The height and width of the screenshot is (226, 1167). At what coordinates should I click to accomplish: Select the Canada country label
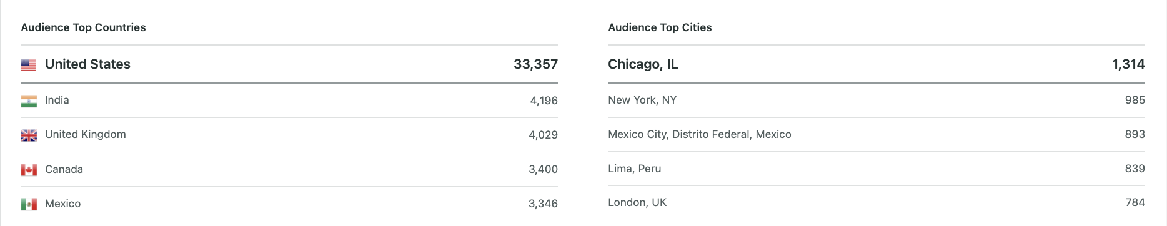tap(64, 169)
